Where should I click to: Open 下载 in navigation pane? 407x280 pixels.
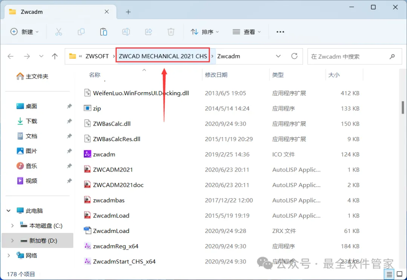click(x=31, y=121)
